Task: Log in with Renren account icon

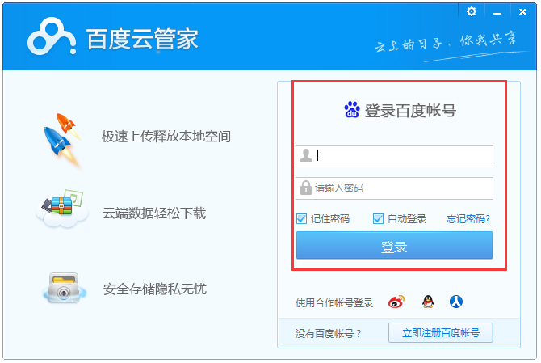Action: [x=456, y=302]
